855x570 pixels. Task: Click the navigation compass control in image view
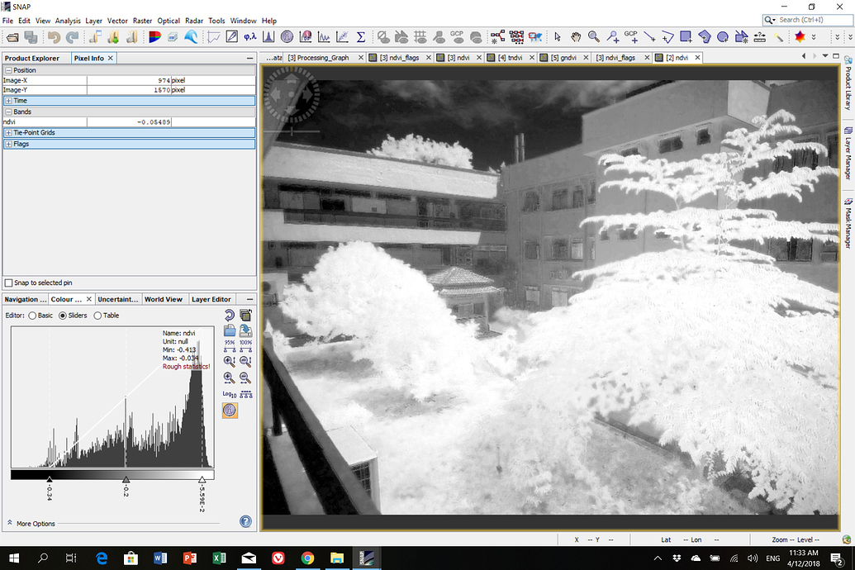pos(292,94)
